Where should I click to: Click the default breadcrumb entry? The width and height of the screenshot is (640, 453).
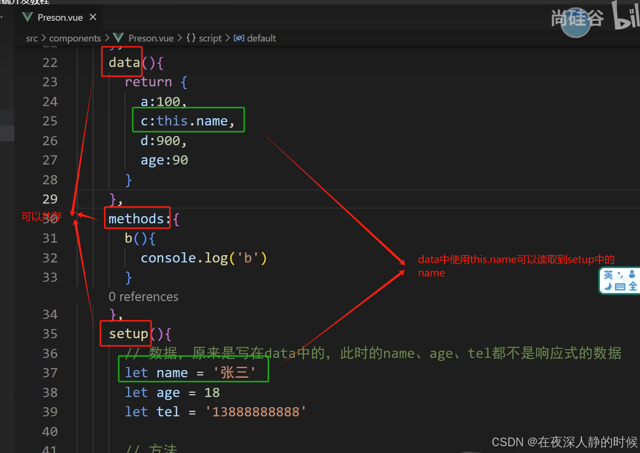click(x=261, y=38)
